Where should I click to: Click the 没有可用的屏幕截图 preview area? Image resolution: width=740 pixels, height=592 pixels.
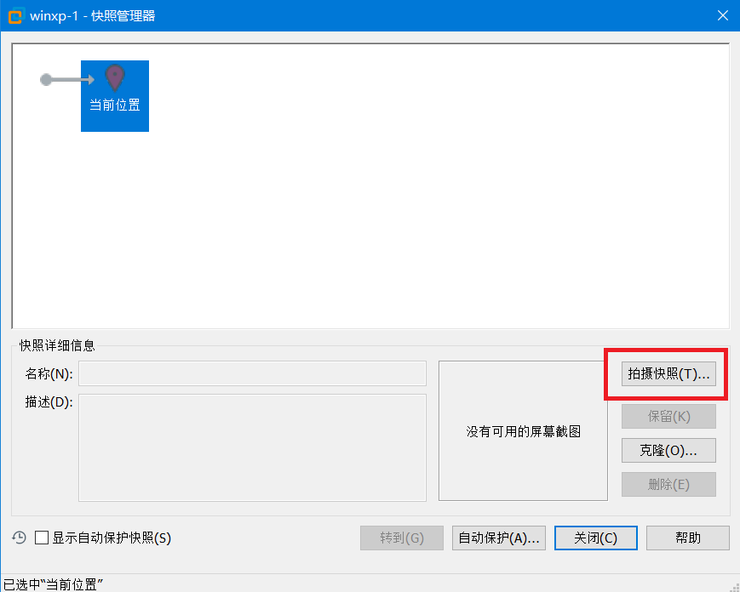point(522,431)
